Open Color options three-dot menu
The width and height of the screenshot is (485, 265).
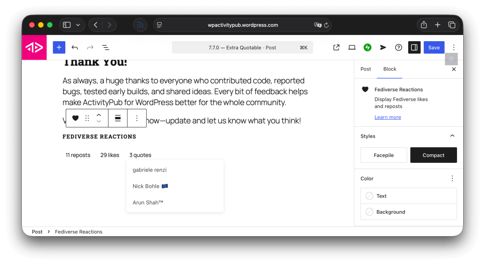(452, 178)
